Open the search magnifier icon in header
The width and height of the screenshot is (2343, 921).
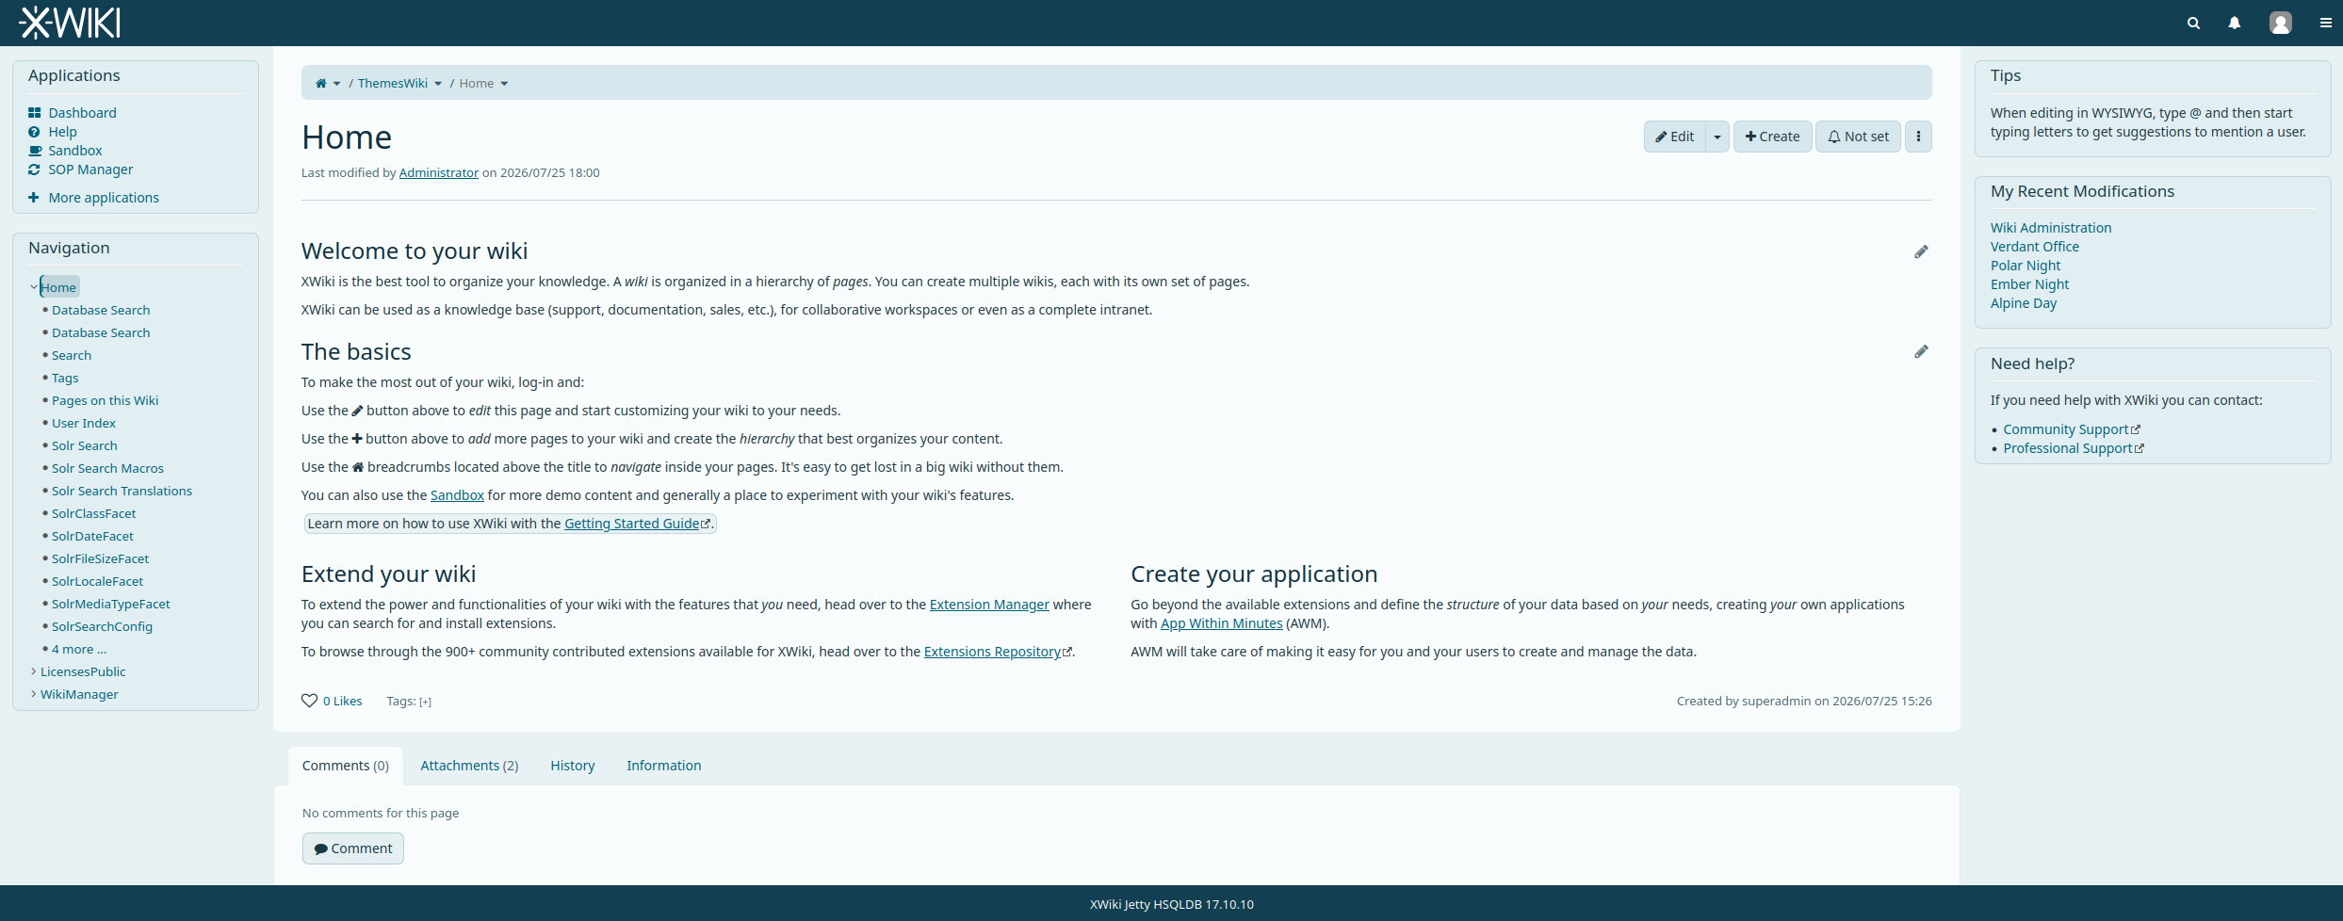click(2193, 23)
